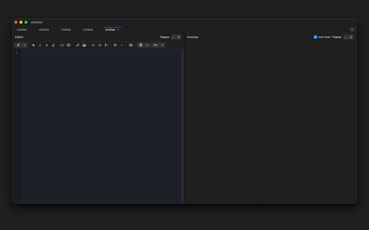Screen dimensions: 369x230
Task: Apply strikethrough formatting from the toolbar
Action: tap(47, 45)
